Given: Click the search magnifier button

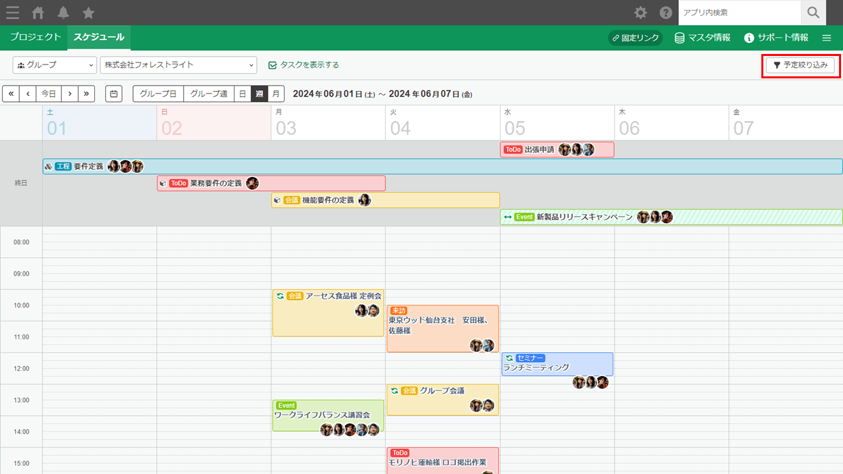Looking at the screenshot, I should click(x=813, y=13).
